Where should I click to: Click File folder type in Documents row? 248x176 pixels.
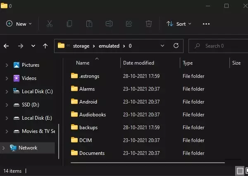pyautogui.click(x=193, y=153)
